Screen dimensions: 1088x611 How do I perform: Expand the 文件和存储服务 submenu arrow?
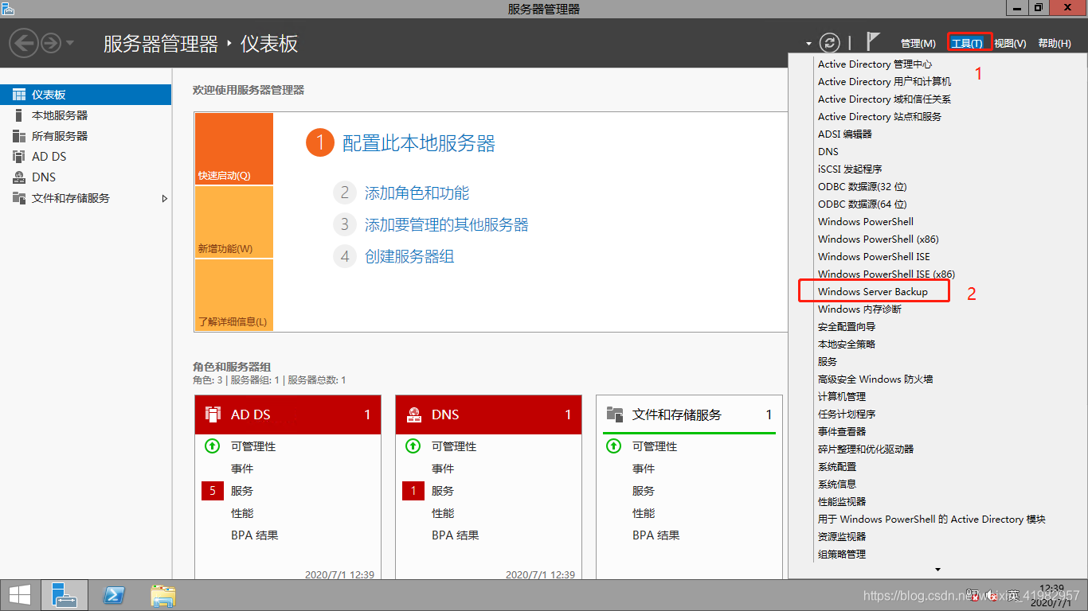pos(165,198)
